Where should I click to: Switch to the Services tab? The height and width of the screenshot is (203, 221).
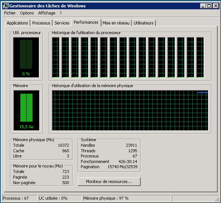pos(62,23)
